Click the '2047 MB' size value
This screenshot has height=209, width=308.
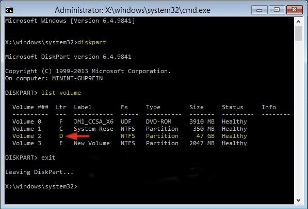pos(202,143)
